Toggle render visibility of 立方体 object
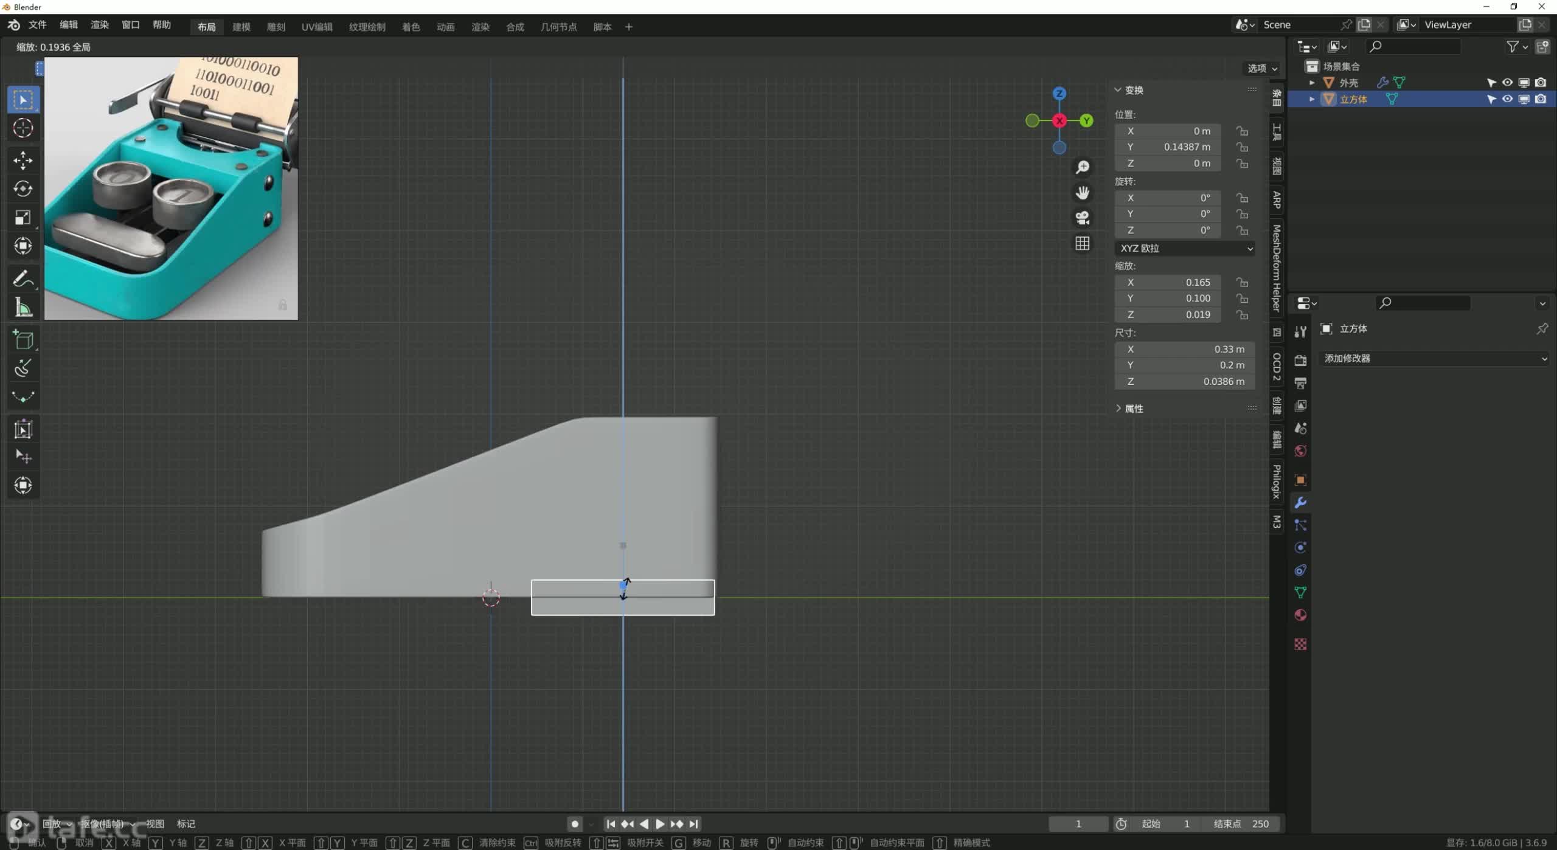Image resolution: width=1557 pixels, height=850 pixels. (x=1540, y=99)
